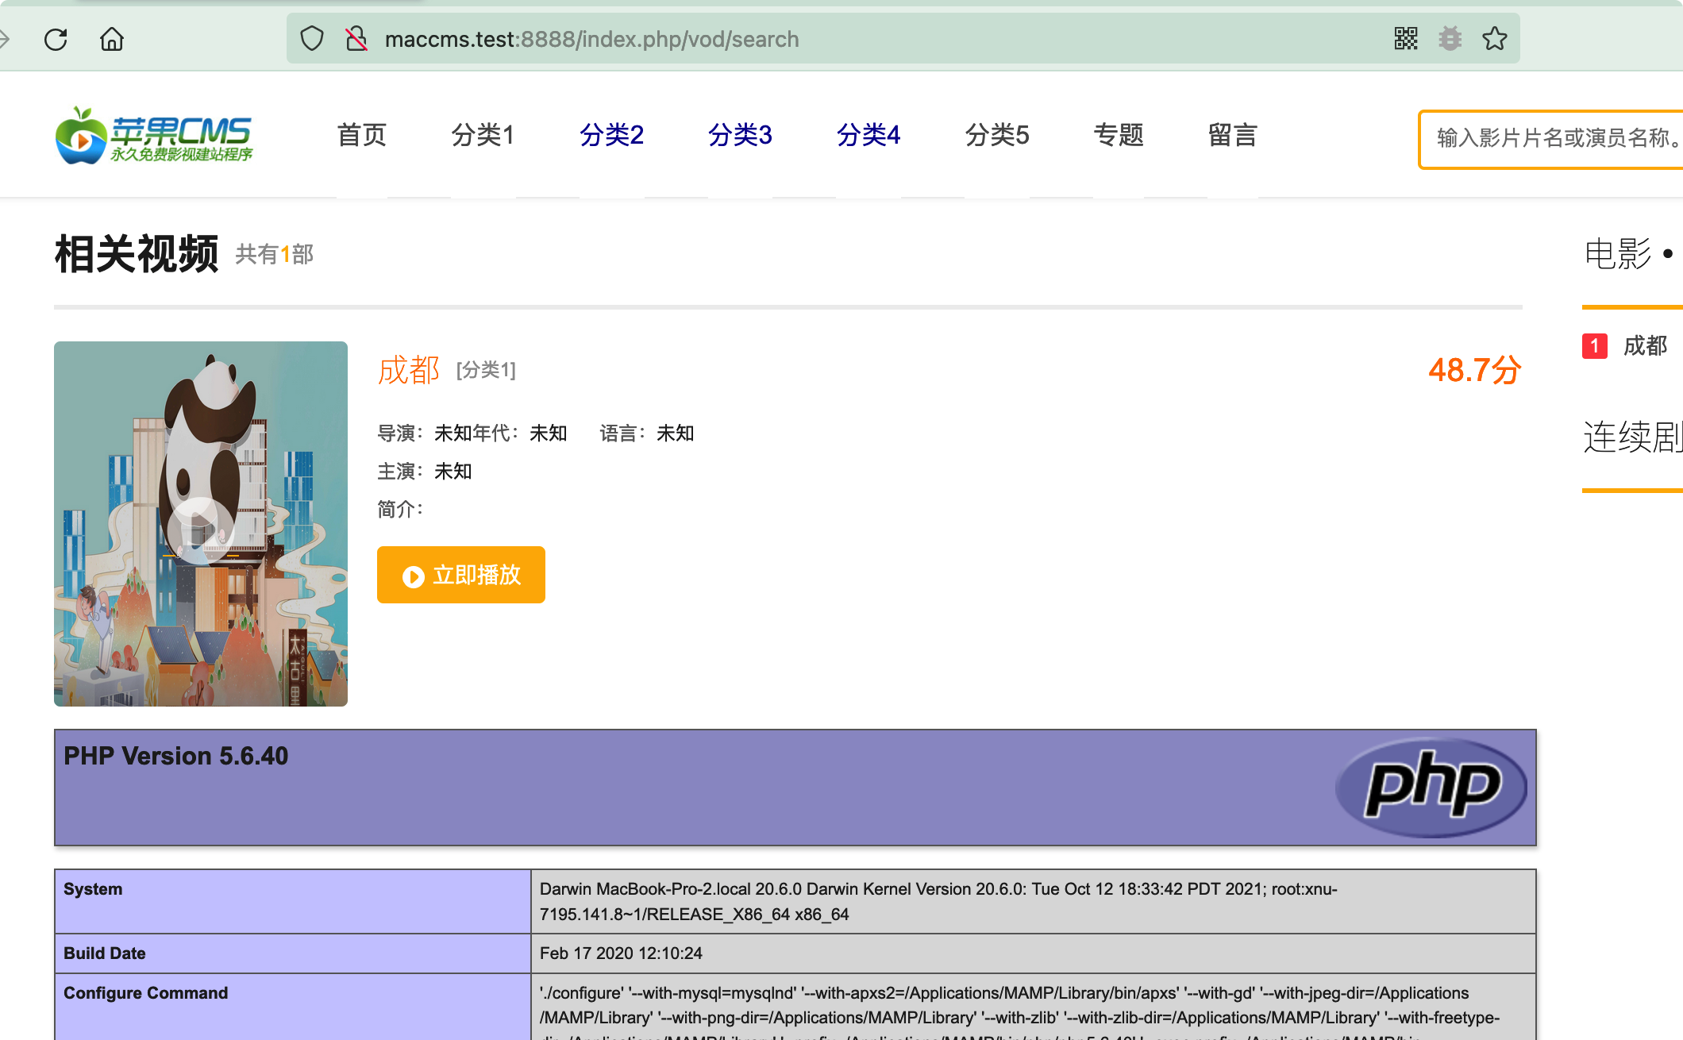View insecure connection lock icon
Image resolution: width=1683 pixels, height=1040 pixels.
(356, 38)
